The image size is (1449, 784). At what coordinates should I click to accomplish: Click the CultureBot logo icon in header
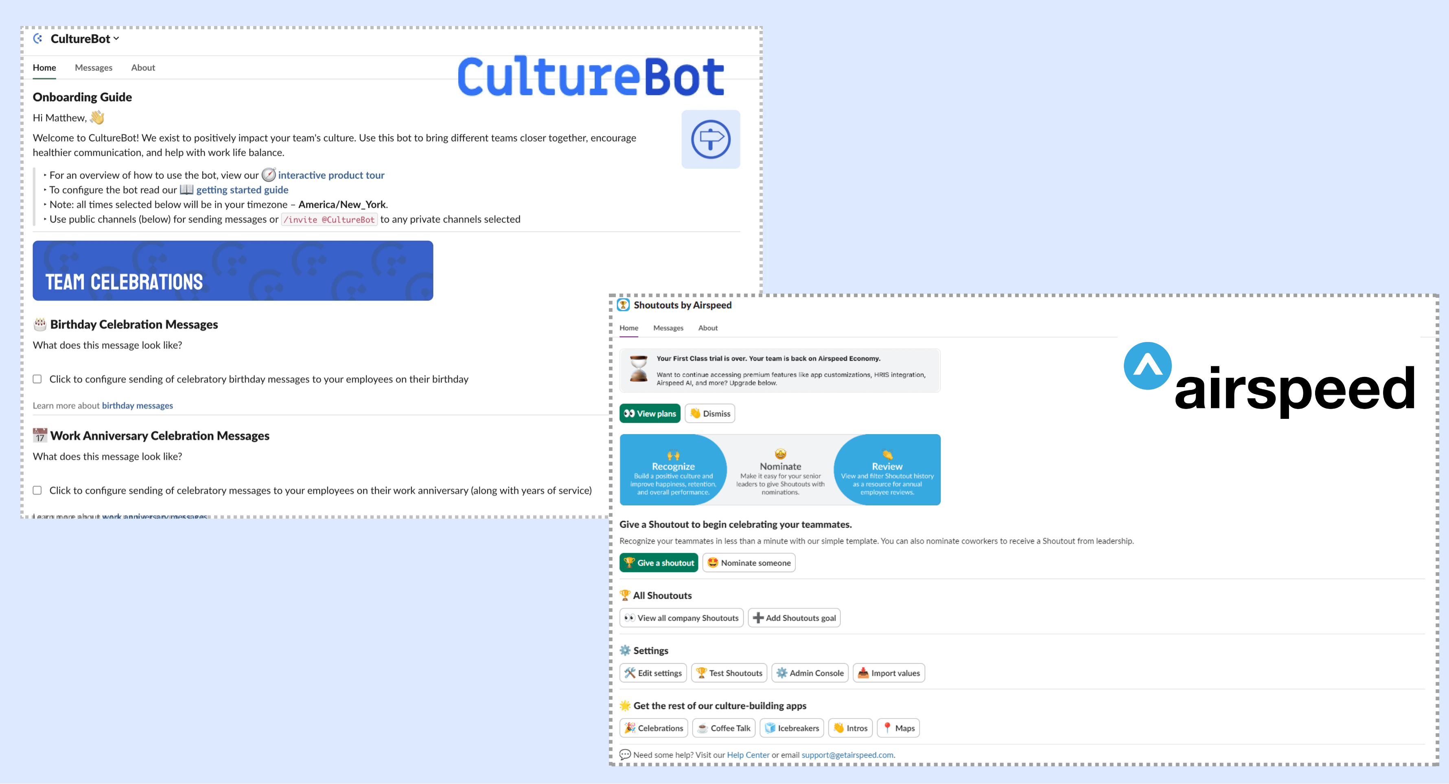coord(38,39)
